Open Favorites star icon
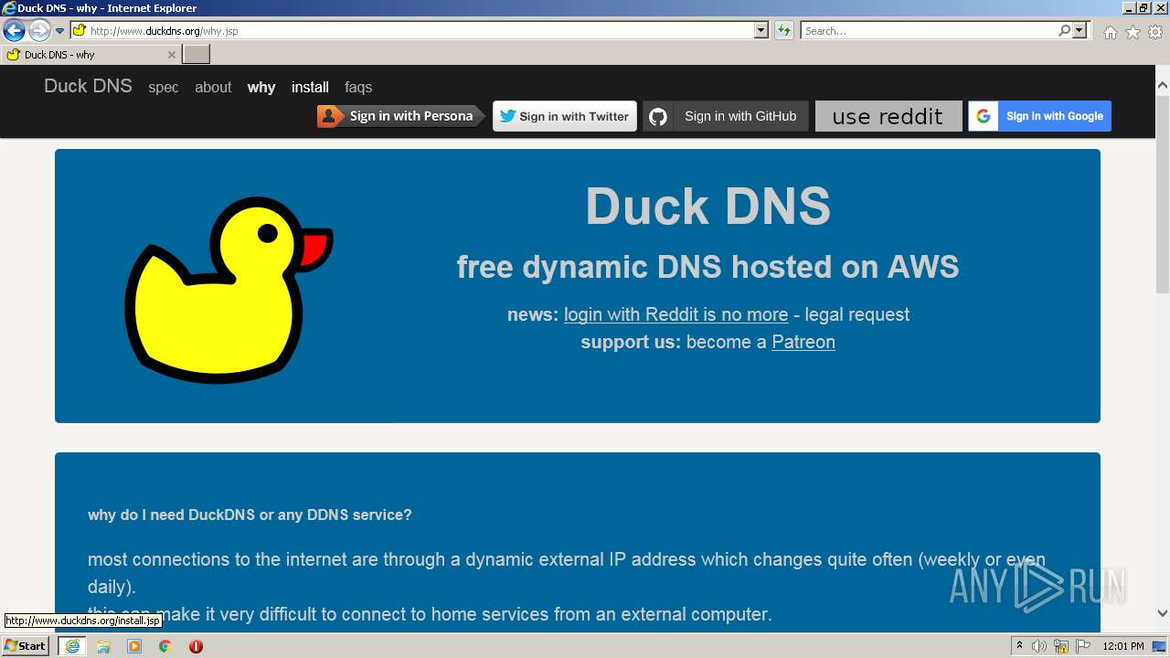The image size is (1170, 658). (1133, 32)
